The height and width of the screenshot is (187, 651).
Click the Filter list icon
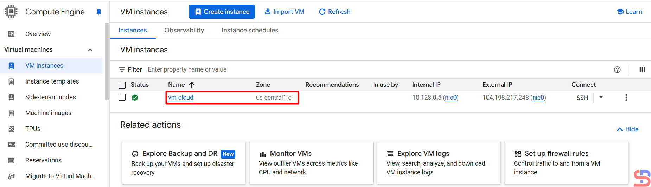coord(122,69)
